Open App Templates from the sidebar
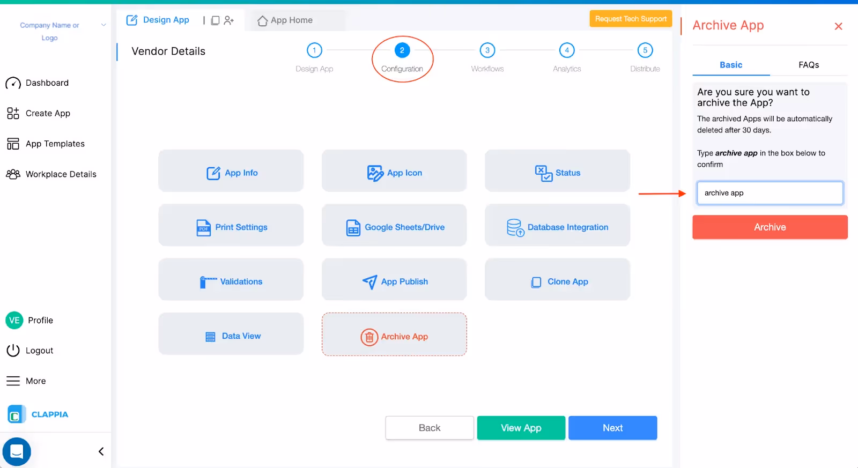858x468 pixels. [55, 144]
